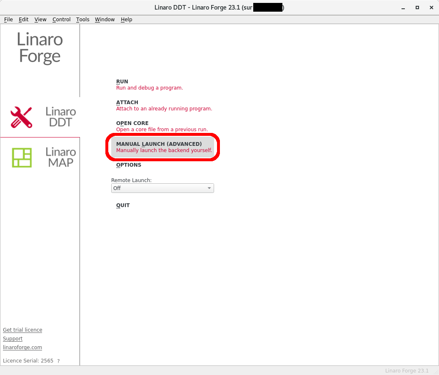Select the Linaro DDT wrench icon

click(x=21, y=117)
